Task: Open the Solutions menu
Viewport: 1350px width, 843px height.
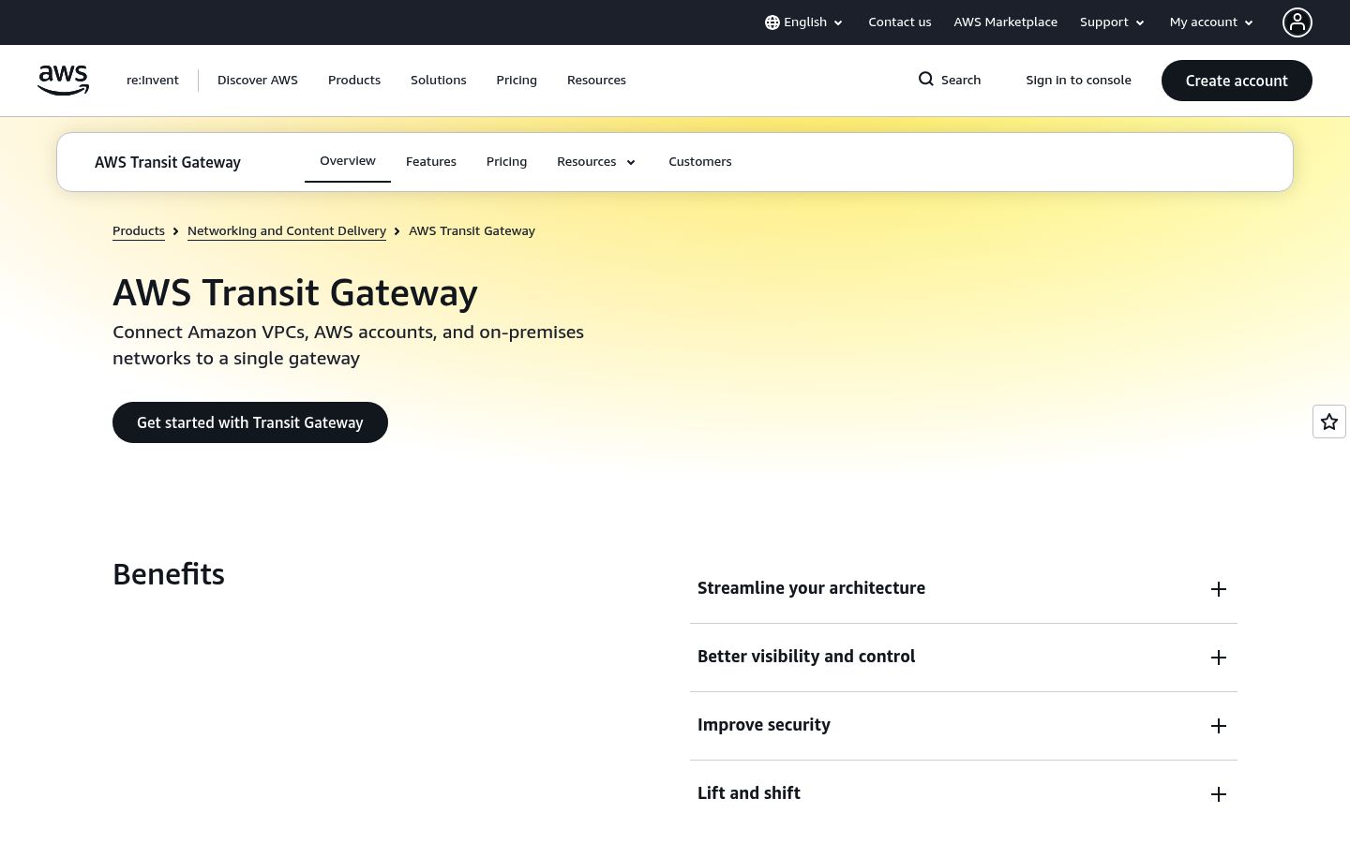Action: pyautogui.click(x=439, y=81)
